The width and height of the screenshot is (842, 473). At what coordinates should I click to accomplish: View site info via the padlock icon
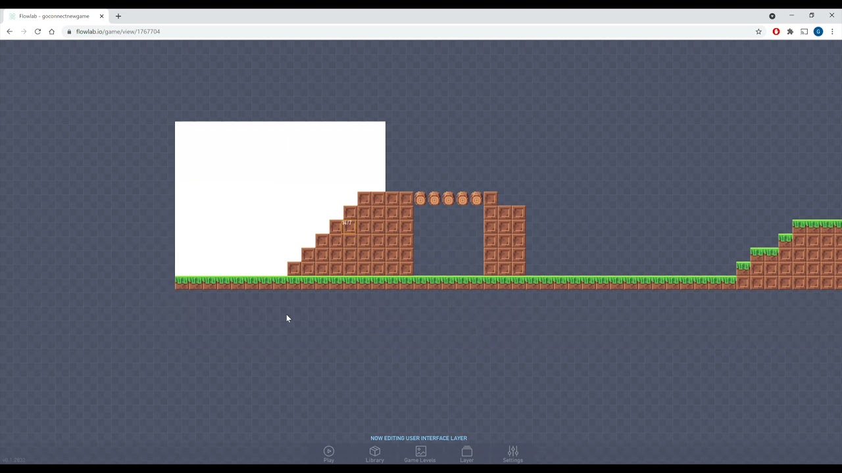(69, 32)
